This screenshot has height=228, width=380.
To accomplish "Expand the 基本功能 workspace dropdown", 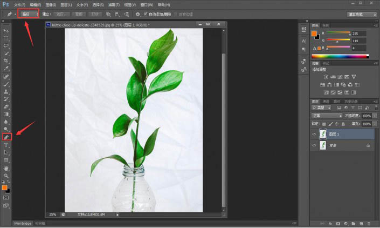I will click(x=362, y=15).
